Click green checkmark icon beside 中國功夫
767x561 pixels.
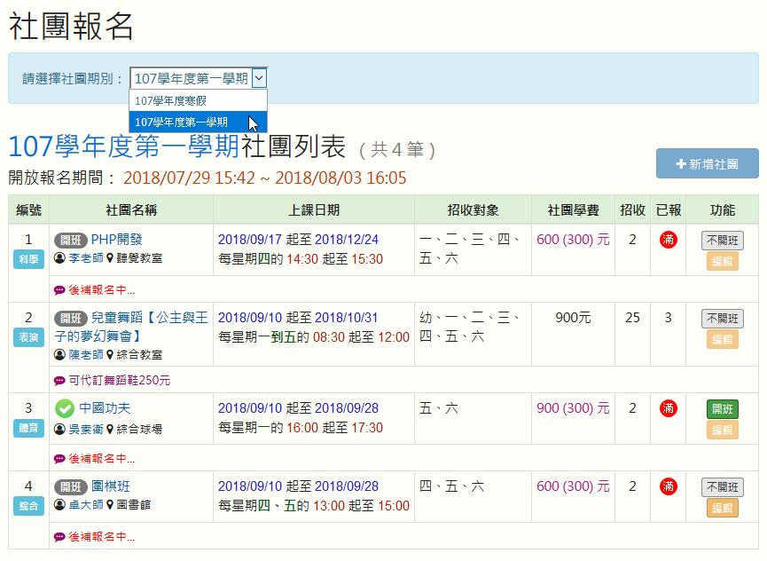tap(64, 408)
